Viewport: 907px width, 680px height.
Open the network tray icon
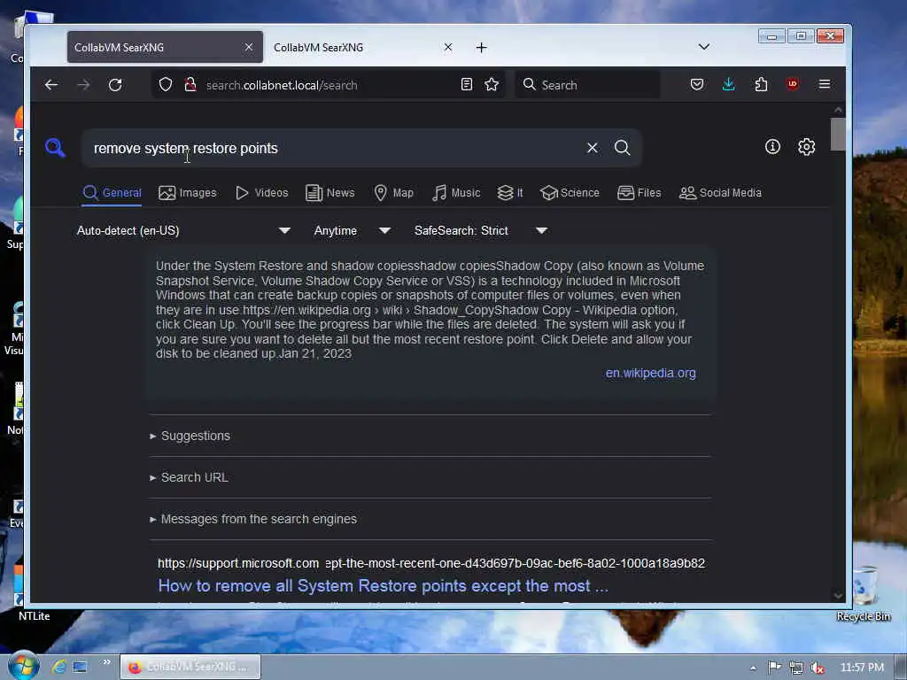tap(796, 668)
